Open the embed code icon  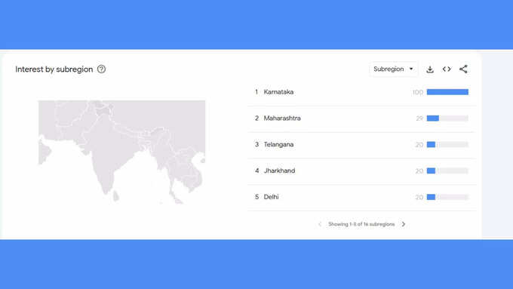point(447,69)
